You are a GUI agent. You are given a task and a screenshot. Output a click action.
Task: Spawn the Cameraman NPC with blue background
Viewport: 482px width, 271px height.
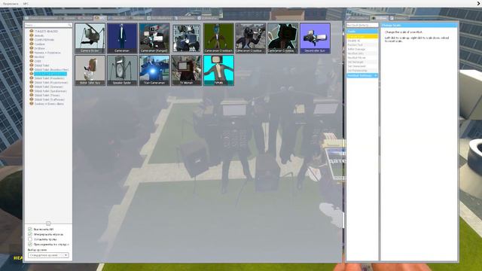122,38
